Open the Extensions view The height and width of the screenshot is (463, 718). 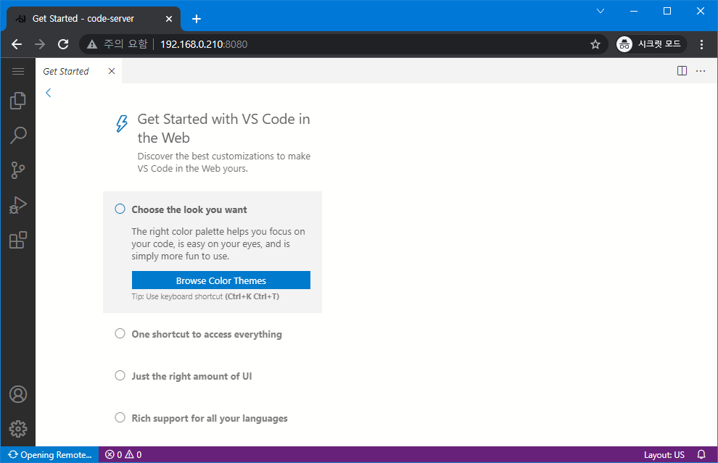point(18,240)
